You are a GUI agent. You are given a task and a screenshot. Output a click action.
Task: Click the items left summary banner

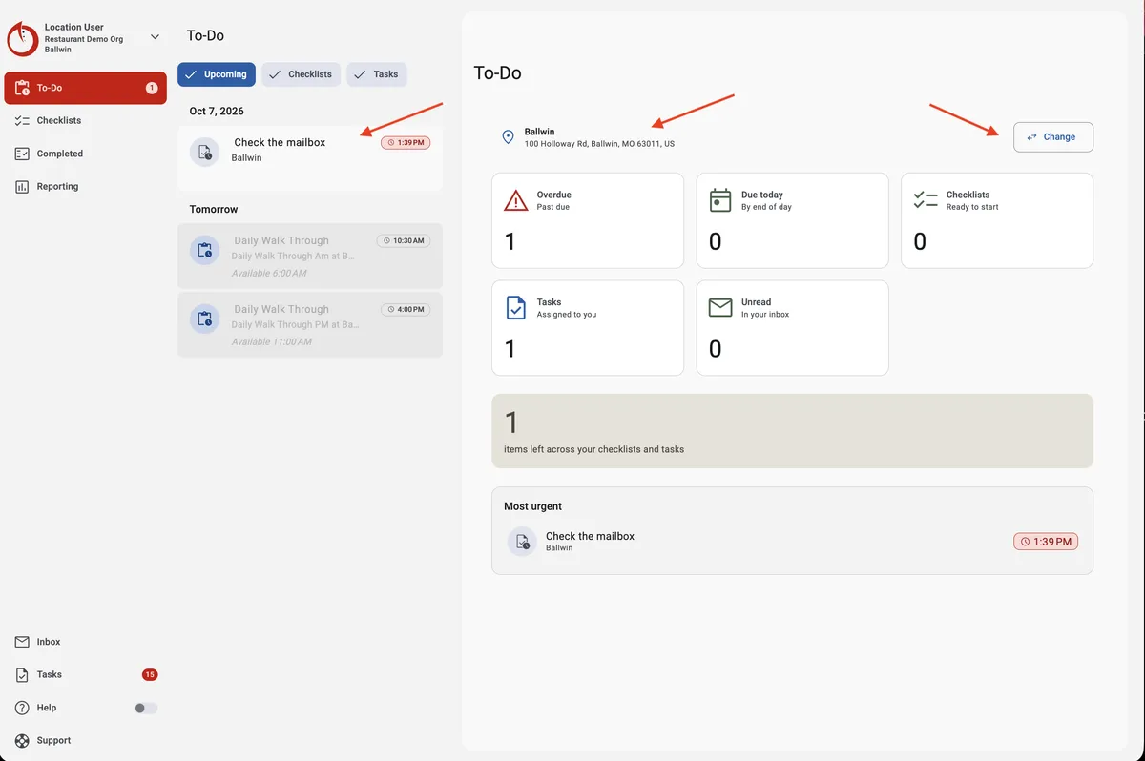[792, 431]
